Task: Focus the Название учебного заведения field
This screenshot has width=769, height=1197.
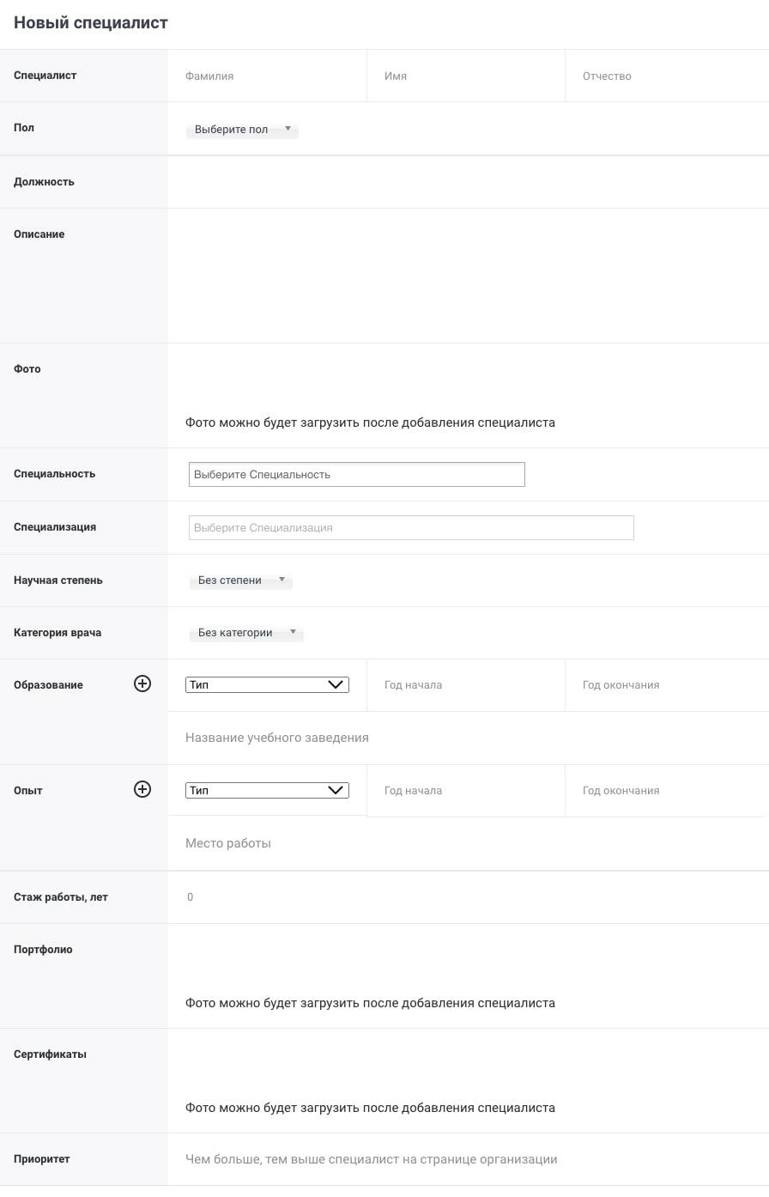Action: pos(468,738)
